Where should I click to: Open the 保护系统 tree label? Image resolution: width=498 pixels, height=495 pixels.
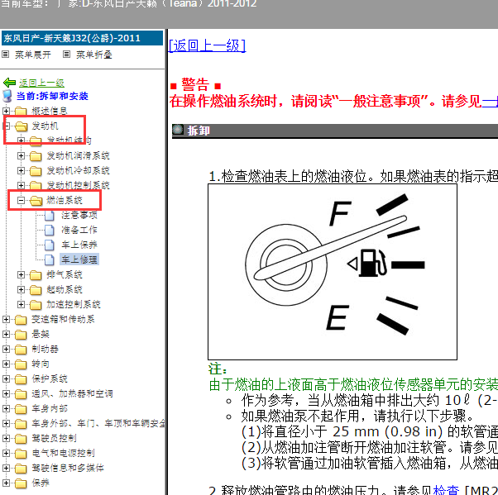[50, 378]
